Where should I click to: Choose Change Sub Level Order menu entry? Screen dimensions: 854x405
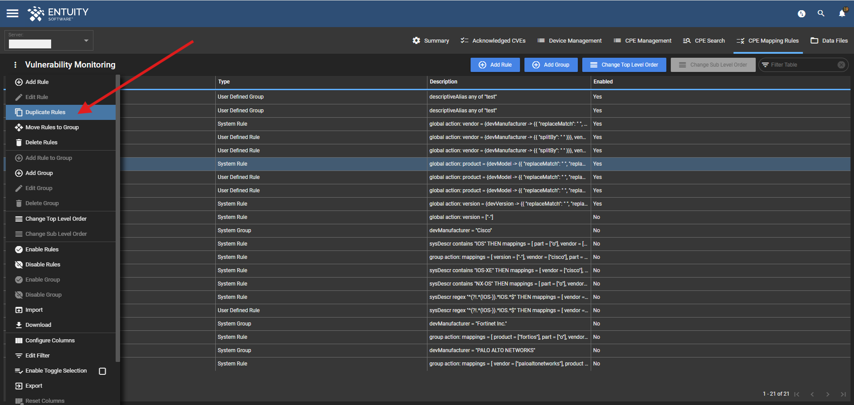(60, 234)
